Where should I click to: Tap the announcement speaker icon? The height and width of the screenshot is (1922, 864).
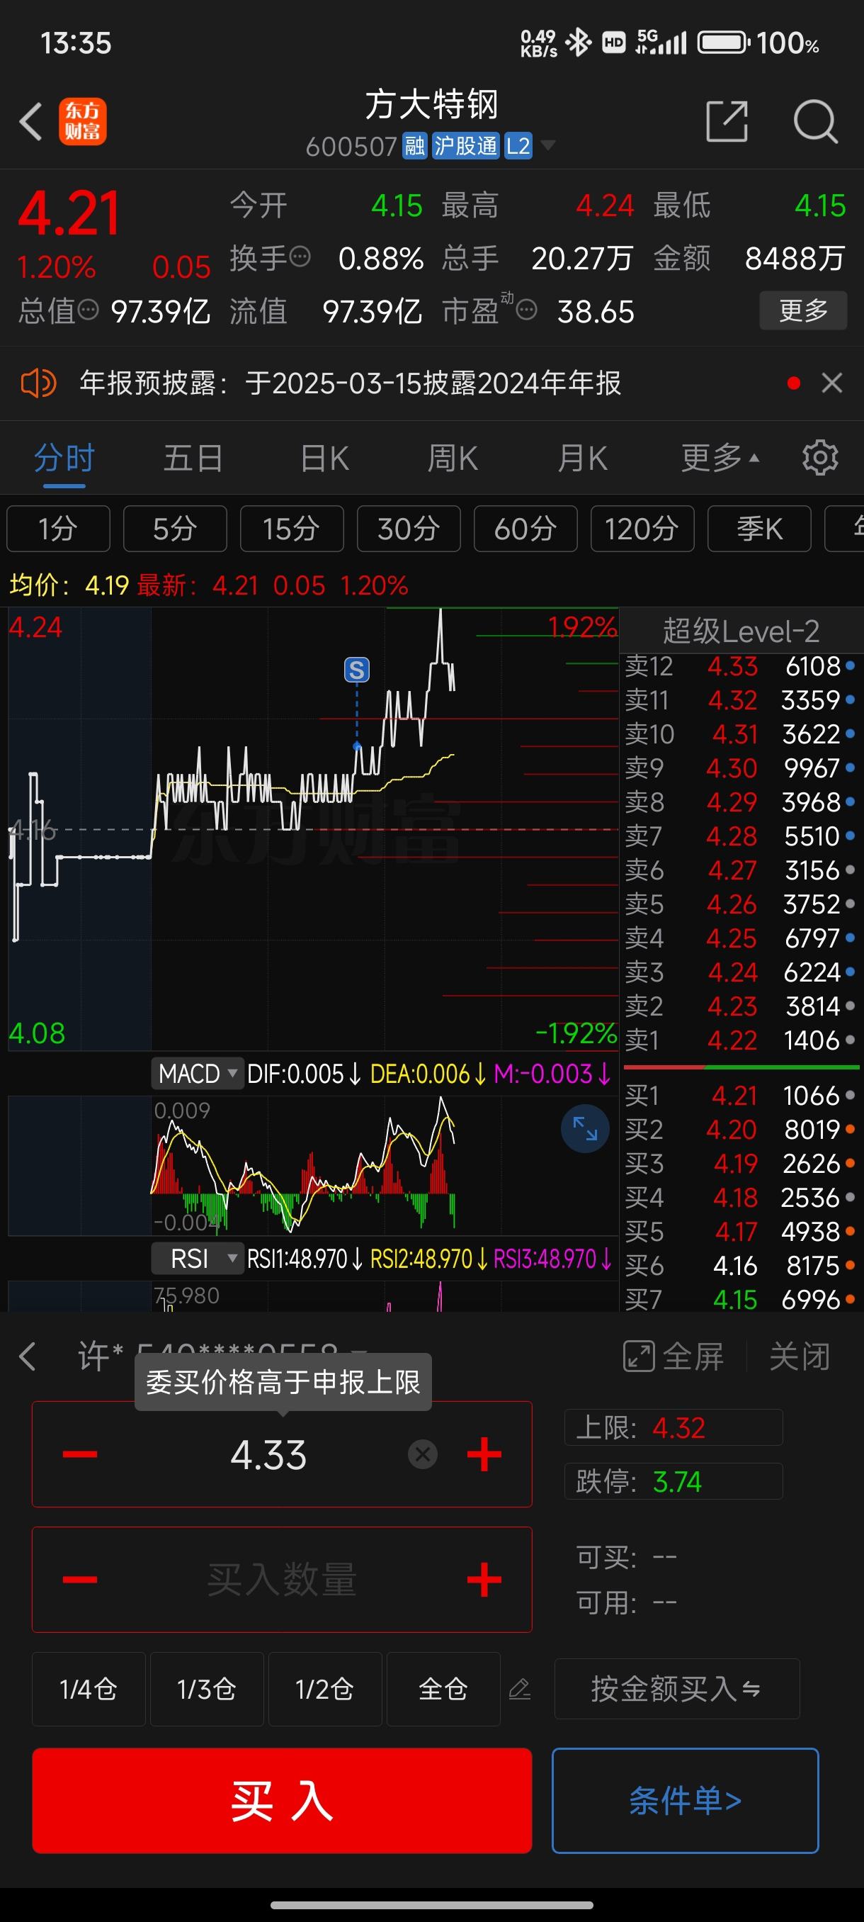[x=38, y=383]
